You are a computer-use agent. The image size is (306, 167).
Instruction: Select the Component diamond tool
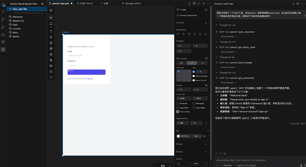pyautogui.click(x=51, y=54)
